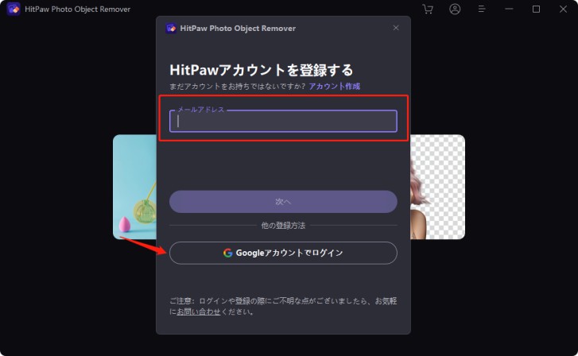Focus the メールアドレス input field
This screenshot has height=356, width=578.
coord(283,121)
